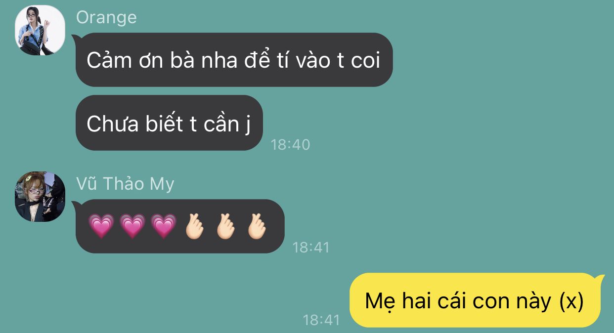Screen dimensions: 614x333
Task: Click the first finger-heart hand emoji
Action: click(194, 227)
